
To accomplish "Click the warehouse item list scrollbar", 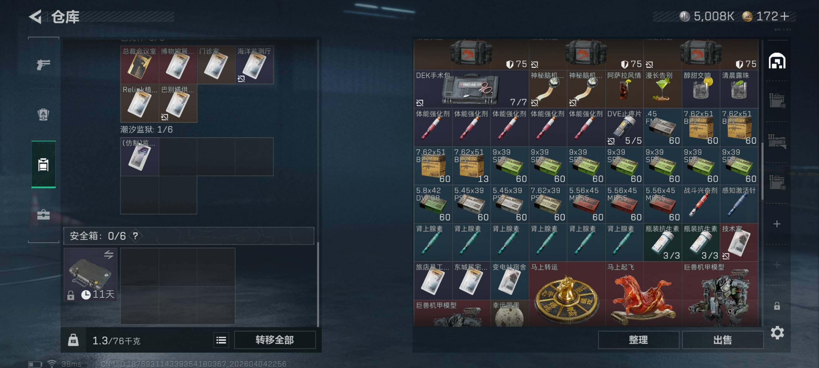I will click(762, 171).
